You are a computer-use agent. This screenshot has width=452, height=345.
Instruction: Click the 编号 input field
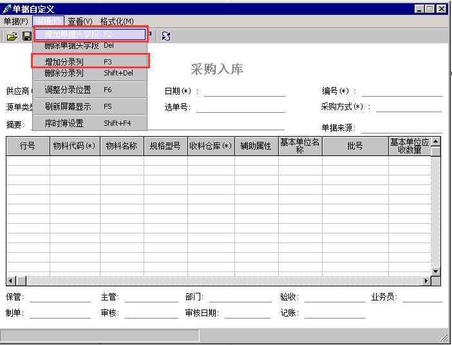pos(402,91)
